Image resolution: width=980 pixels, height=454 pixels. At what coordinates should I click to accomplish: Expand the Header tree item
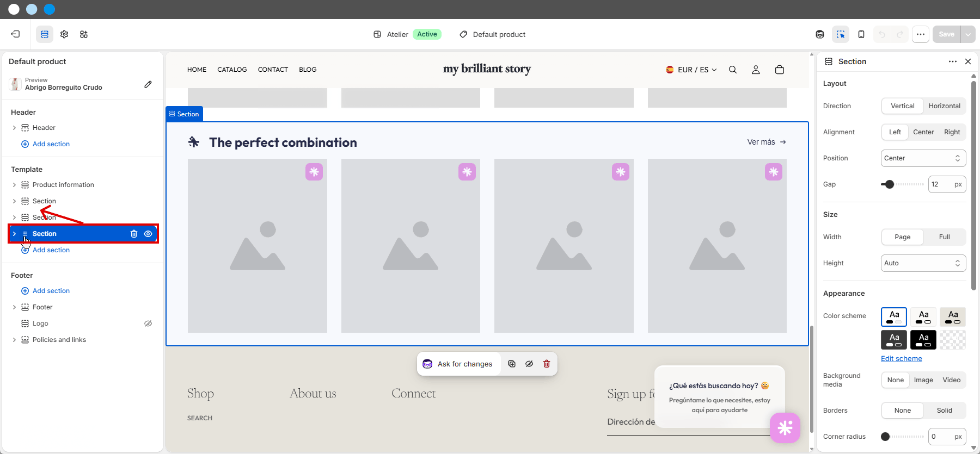point(14,128)
